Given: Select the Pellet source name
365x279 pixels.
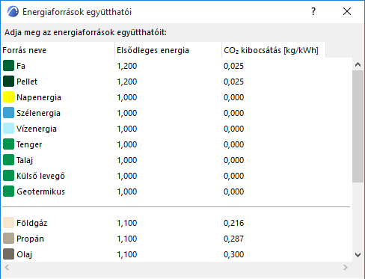Looking at the screenshot, I should pos(27,82).
